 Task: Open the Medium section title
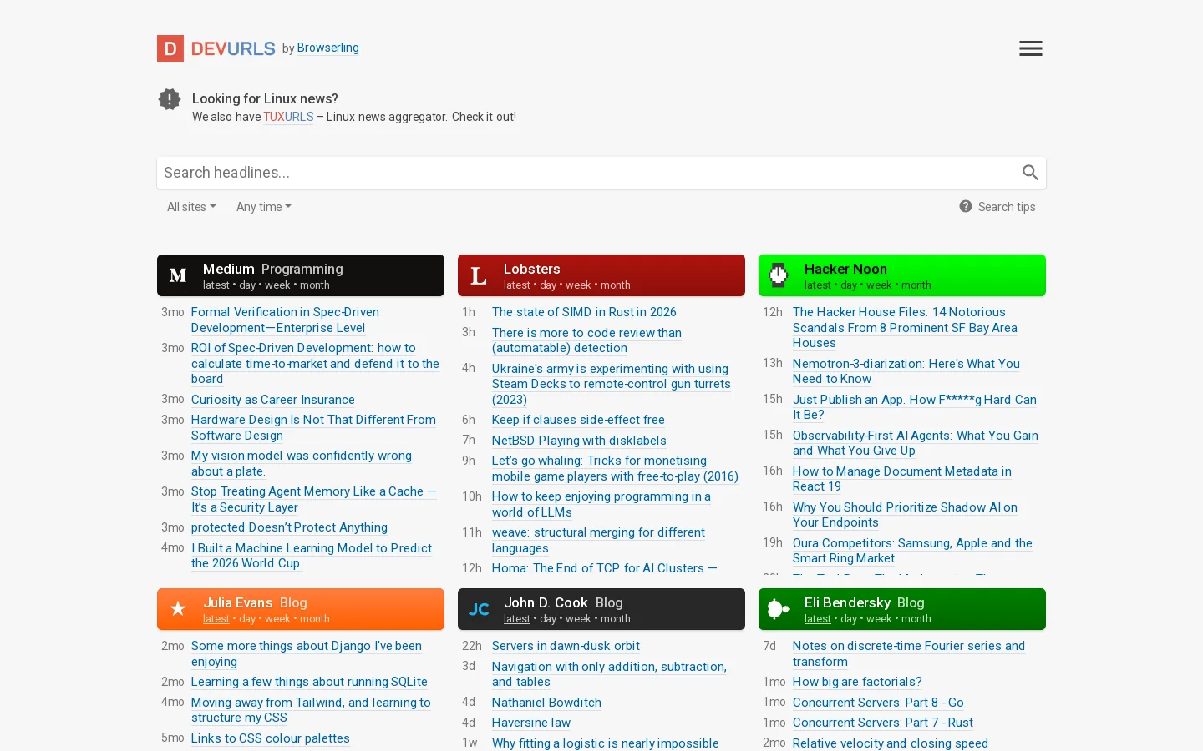(229, 269)
